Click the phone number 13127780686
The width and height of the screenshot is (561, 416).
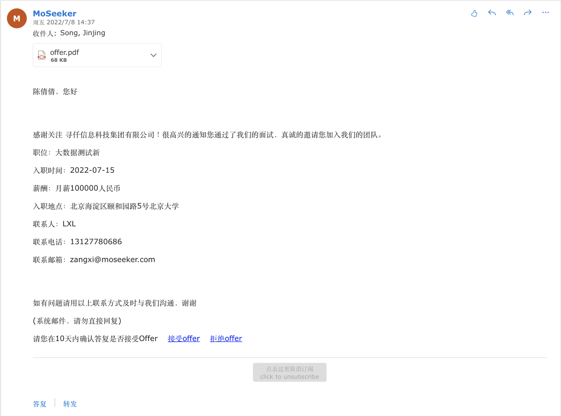click(x=96, y=242)
